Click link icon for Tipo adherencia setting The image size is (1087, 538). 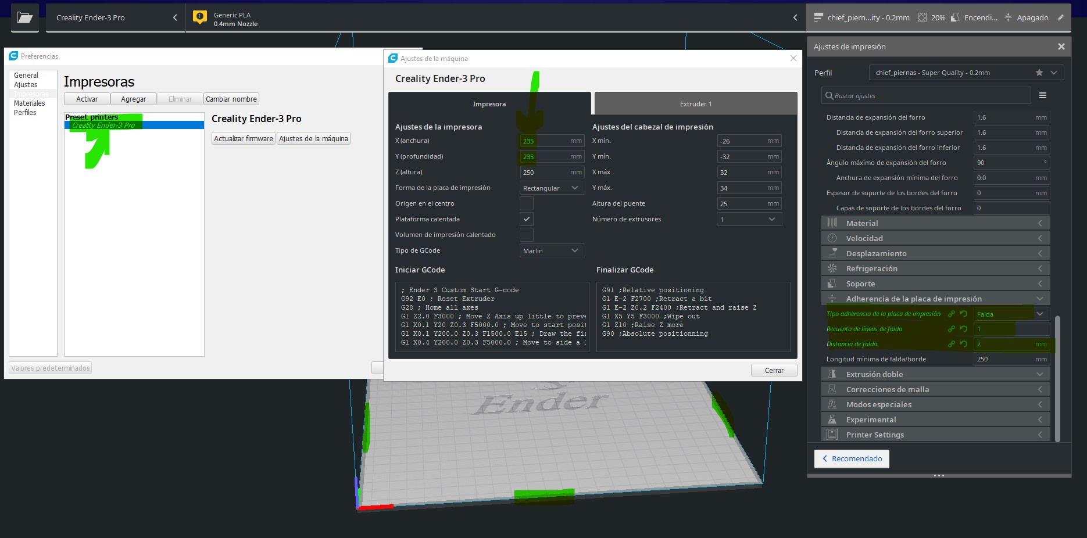click(x=952, y=314)
